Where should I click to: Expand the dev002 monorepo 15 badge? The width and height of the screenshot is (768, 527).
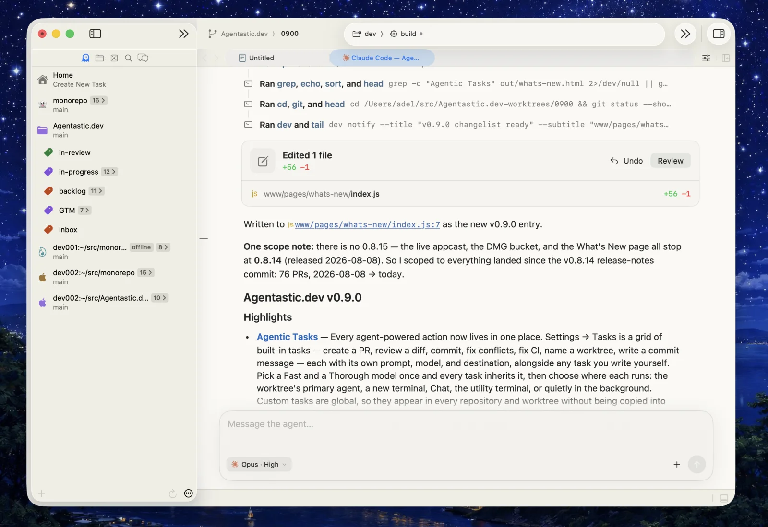pos(145,272)
